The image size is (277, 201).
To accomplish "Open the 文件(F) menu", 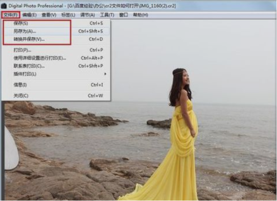I will coord(10,15).
